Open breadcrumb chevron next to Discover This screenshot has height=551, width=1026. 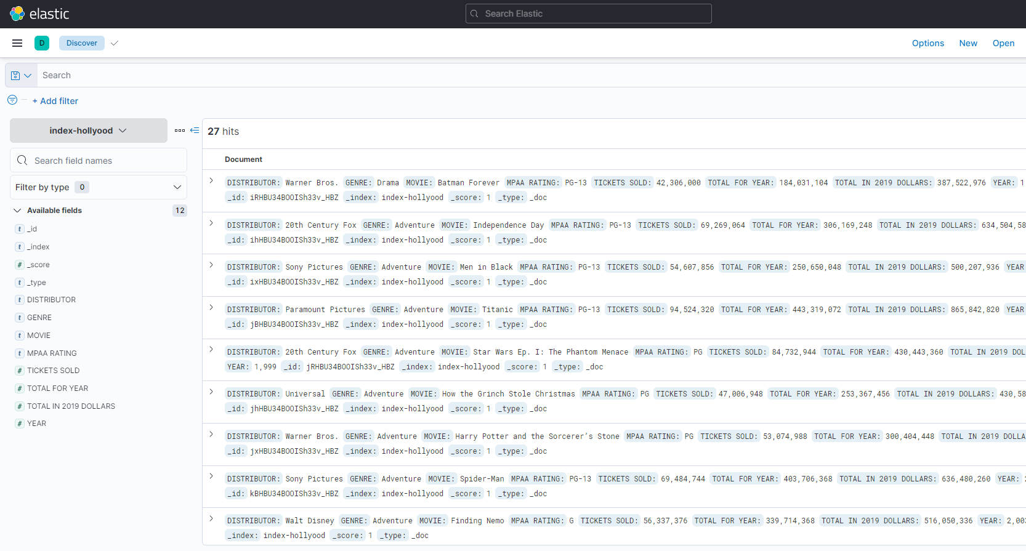point(114,43)
